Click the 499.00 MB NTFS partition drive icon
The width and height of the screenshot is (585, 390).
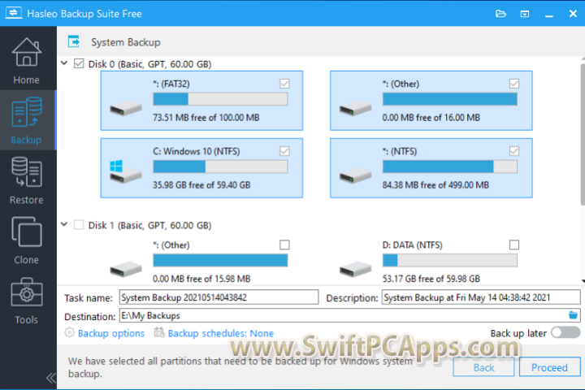tap(355, 175)
